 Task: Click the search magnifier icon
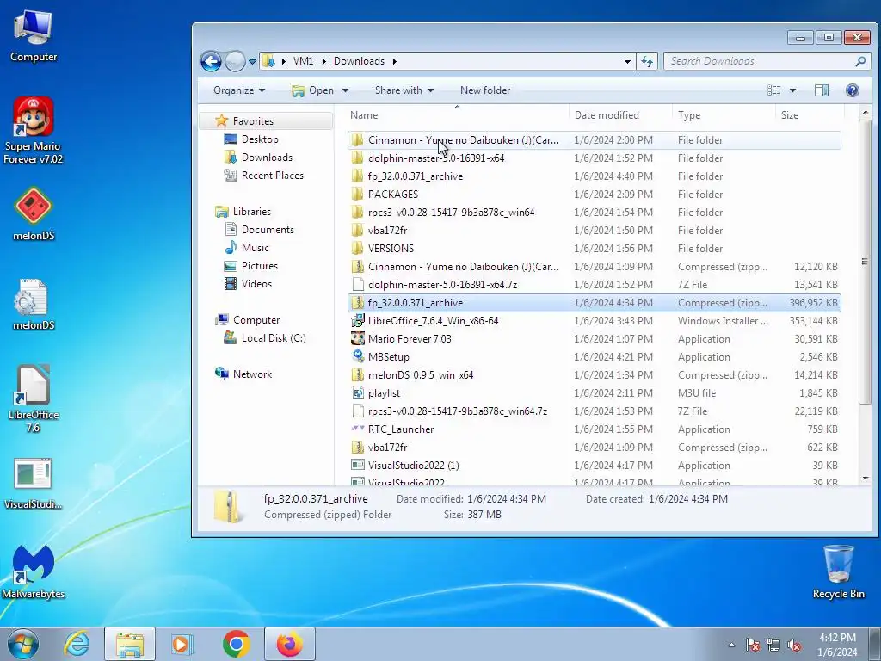[x=860, y=61]
